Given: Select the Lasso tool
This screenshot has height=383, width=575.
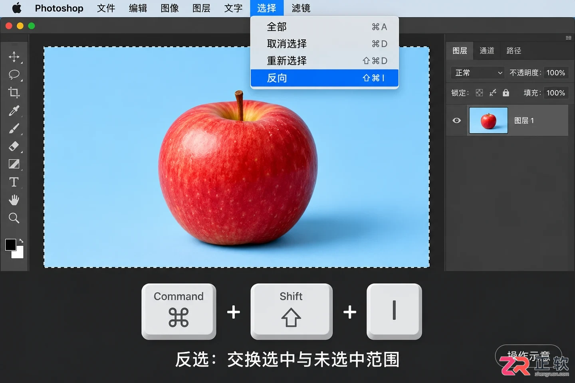Looking at the screenshot, I should pyautogui.click(x=14, y=75).
